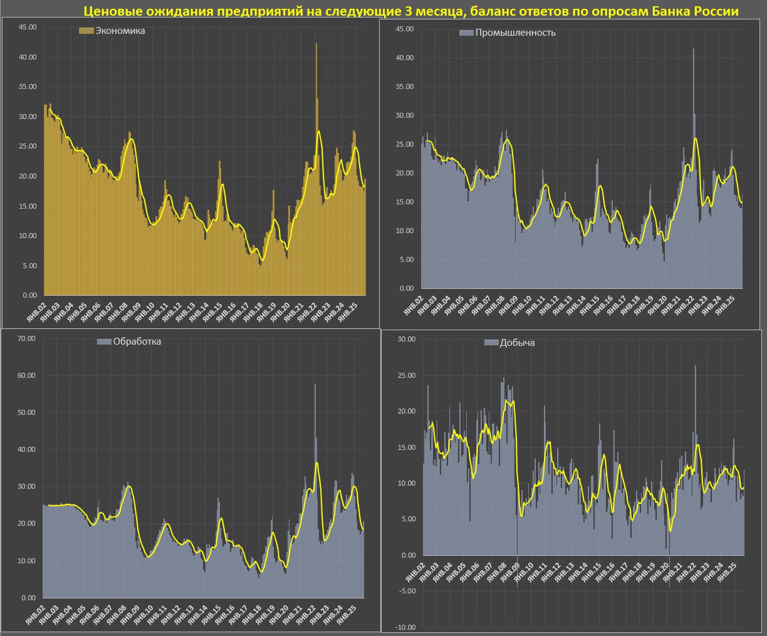The height and width of the screenshot is (636, 767).
Task: Select the Добыча legend label text
Action: 517,343
